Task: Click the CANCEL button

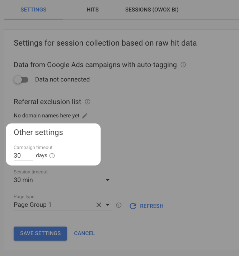Action: (x=84, y=233)
